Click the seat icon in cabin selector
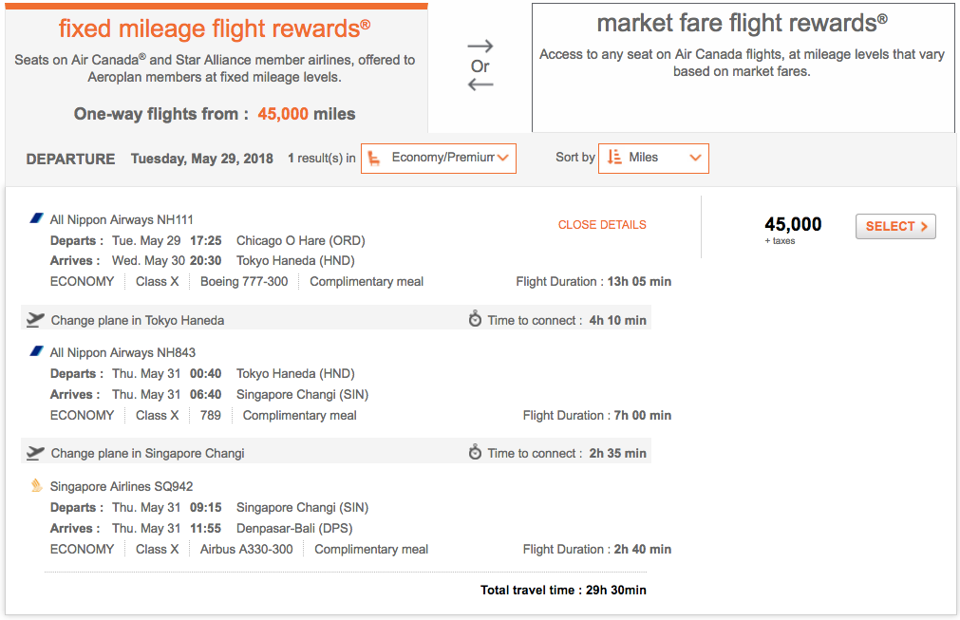 point(373,158)
